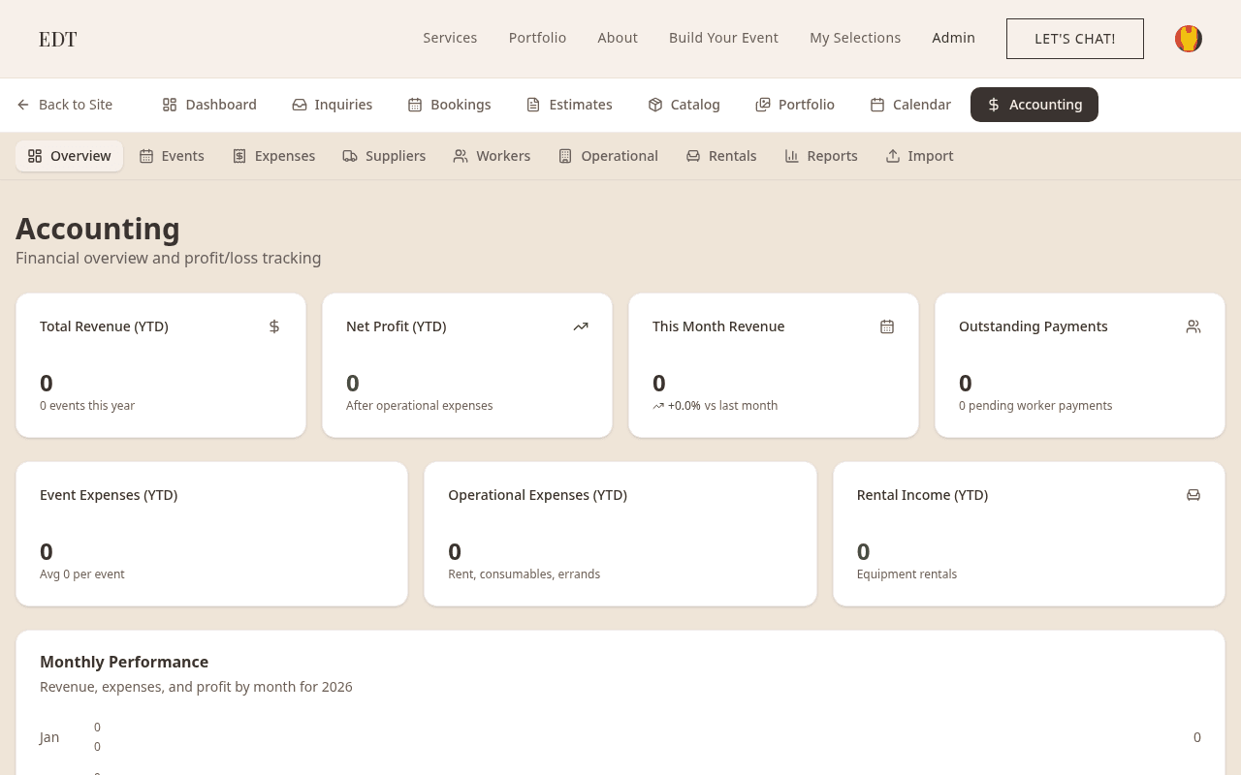This screenshot has height=775, width=1241.
Task: Switch to the Expenses sub-tab
Action: click(x=273, y=156)
